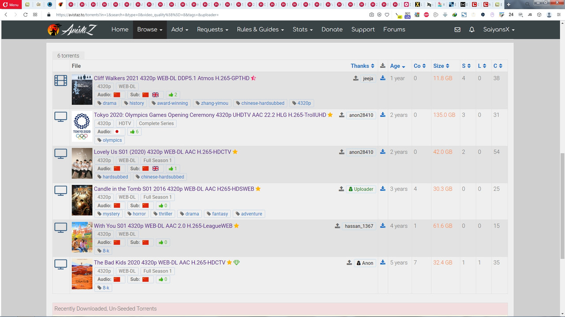The image size is (565, 317).
Task: Download The Bad Kids 2020 torrent
Action: coord(383,262)
